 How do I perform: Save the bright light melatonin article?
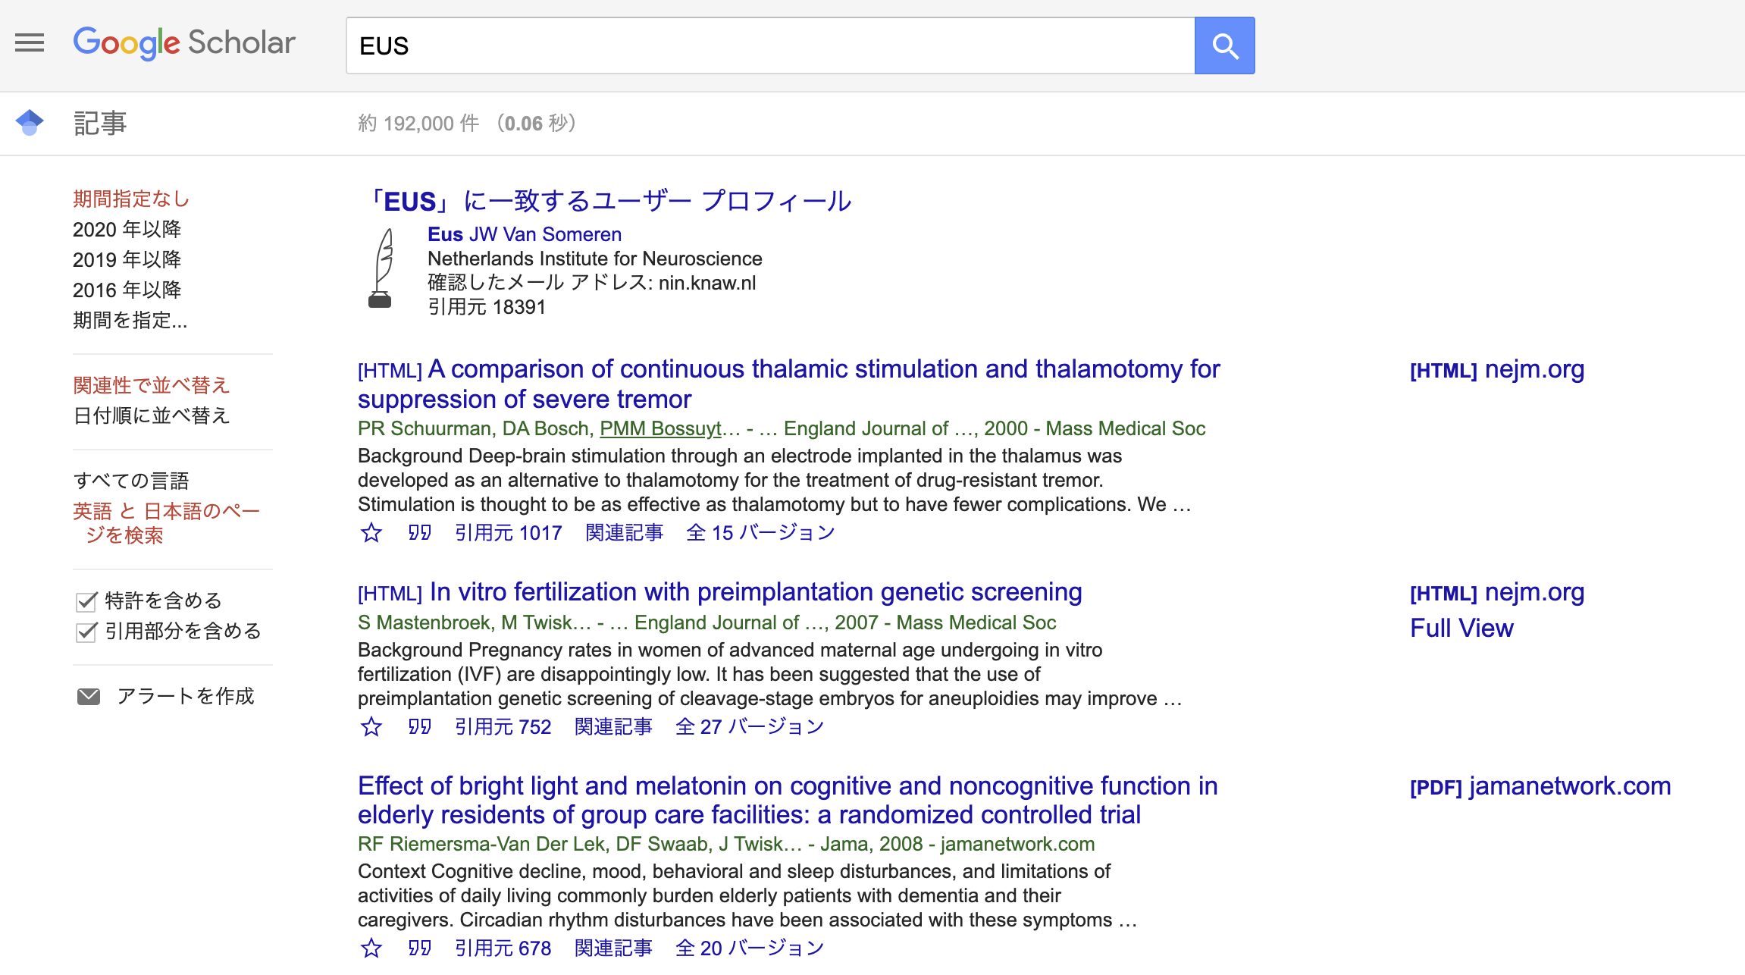371,948
